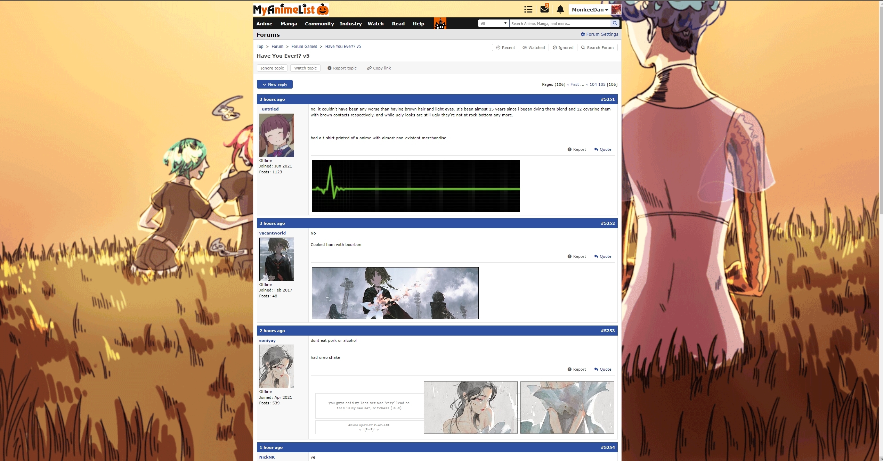Show Watched topics filter
This screenshot has height=461, width=883.
534,48
